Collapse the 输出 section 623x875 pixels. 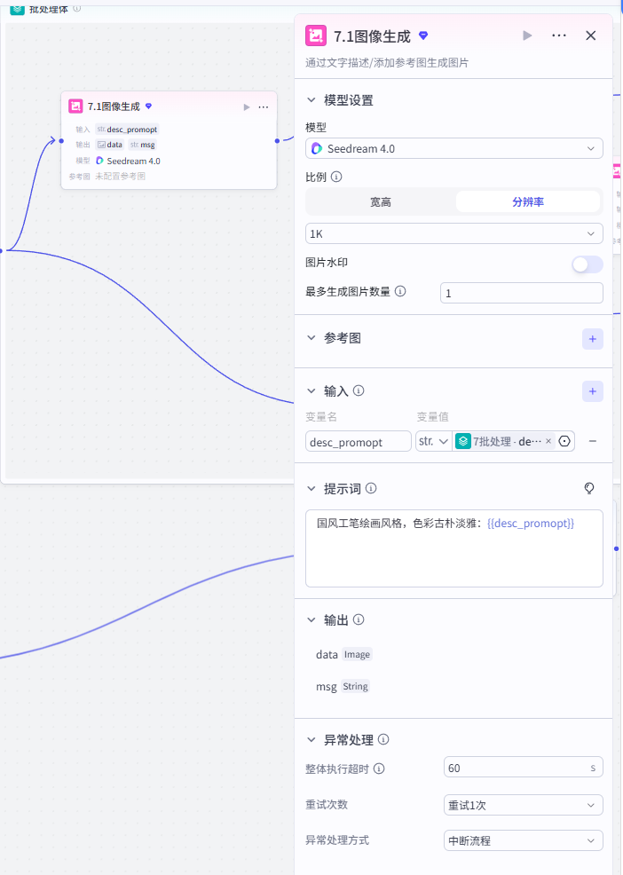pos(311,620)
